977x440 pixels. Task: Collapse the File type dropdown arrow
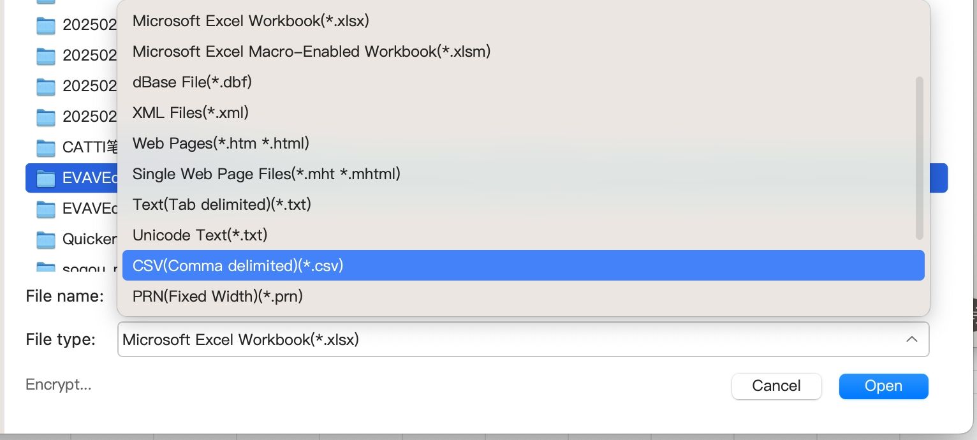click(911, 339)
